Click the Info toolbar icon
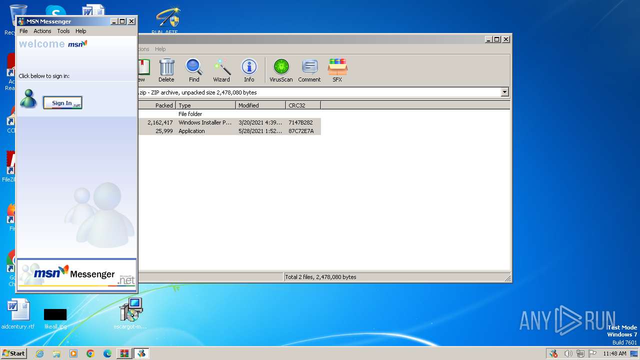Screen dimensions: 640x360 click(x=249, y=70)
